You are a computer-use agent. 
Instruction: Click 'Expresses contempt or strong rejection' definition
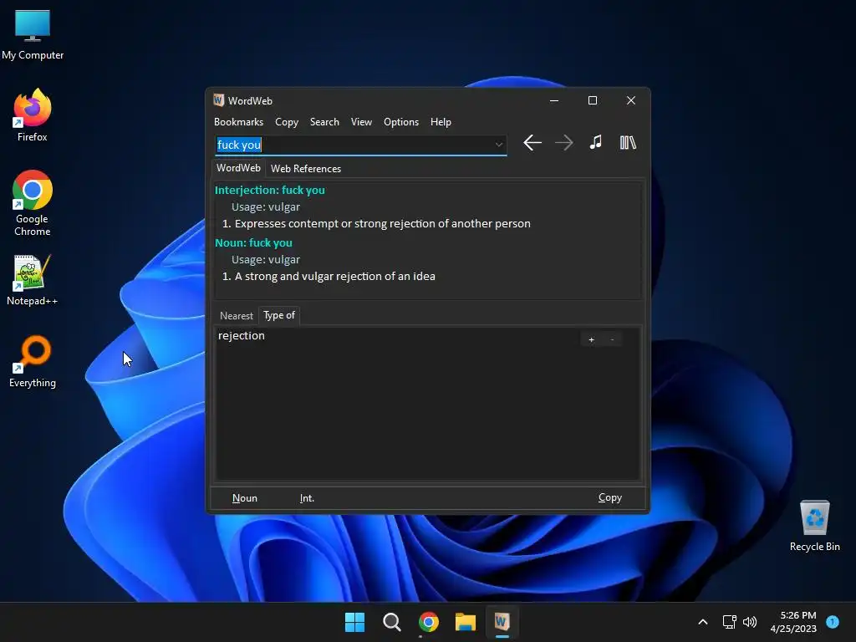[x=382, y=223]
